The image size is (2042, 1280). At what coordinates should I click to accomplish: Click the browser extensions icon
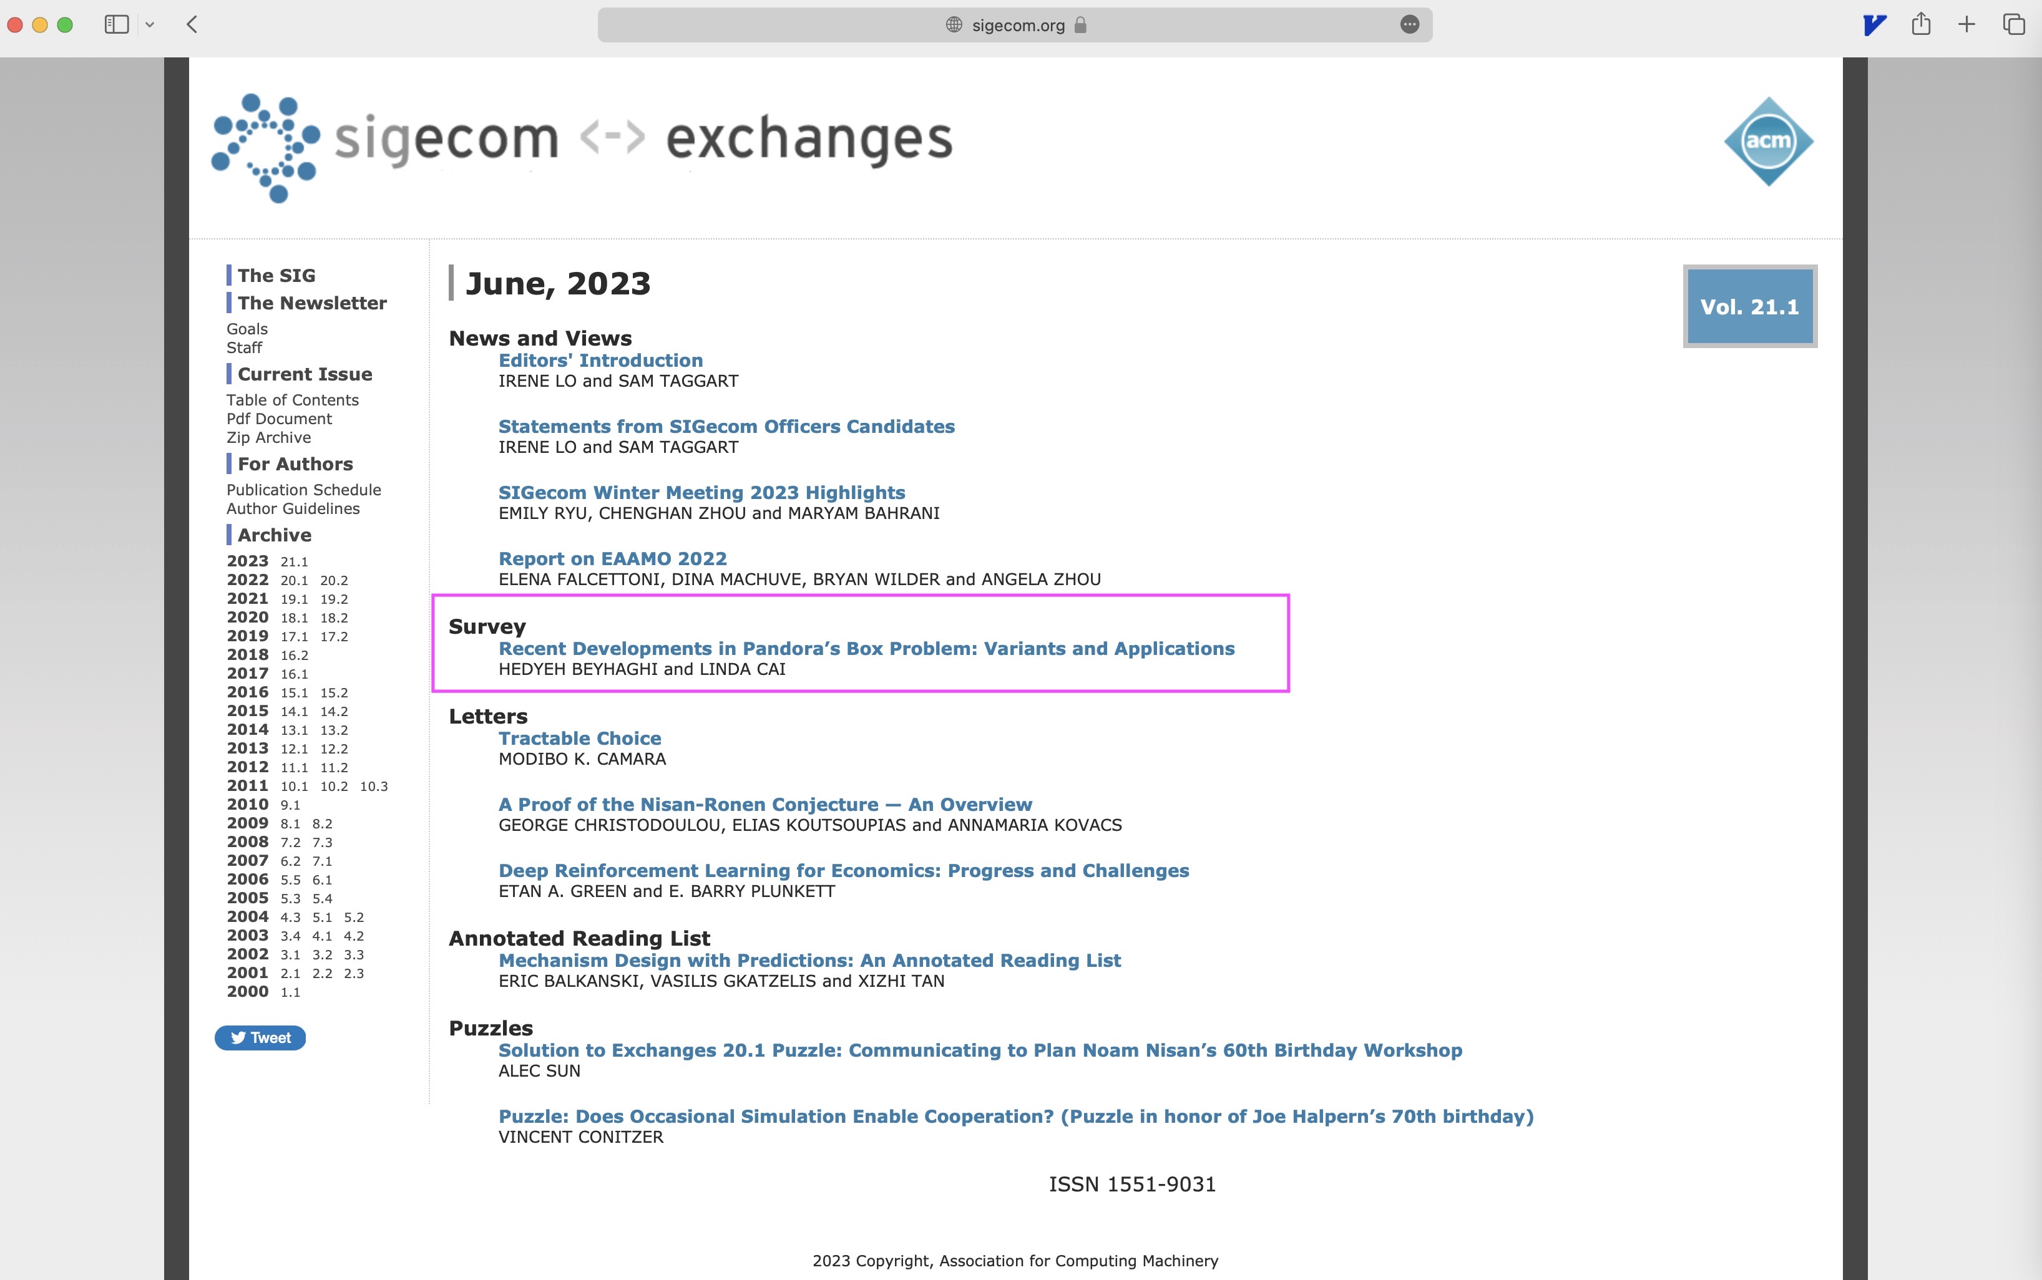pos(1873,25)
